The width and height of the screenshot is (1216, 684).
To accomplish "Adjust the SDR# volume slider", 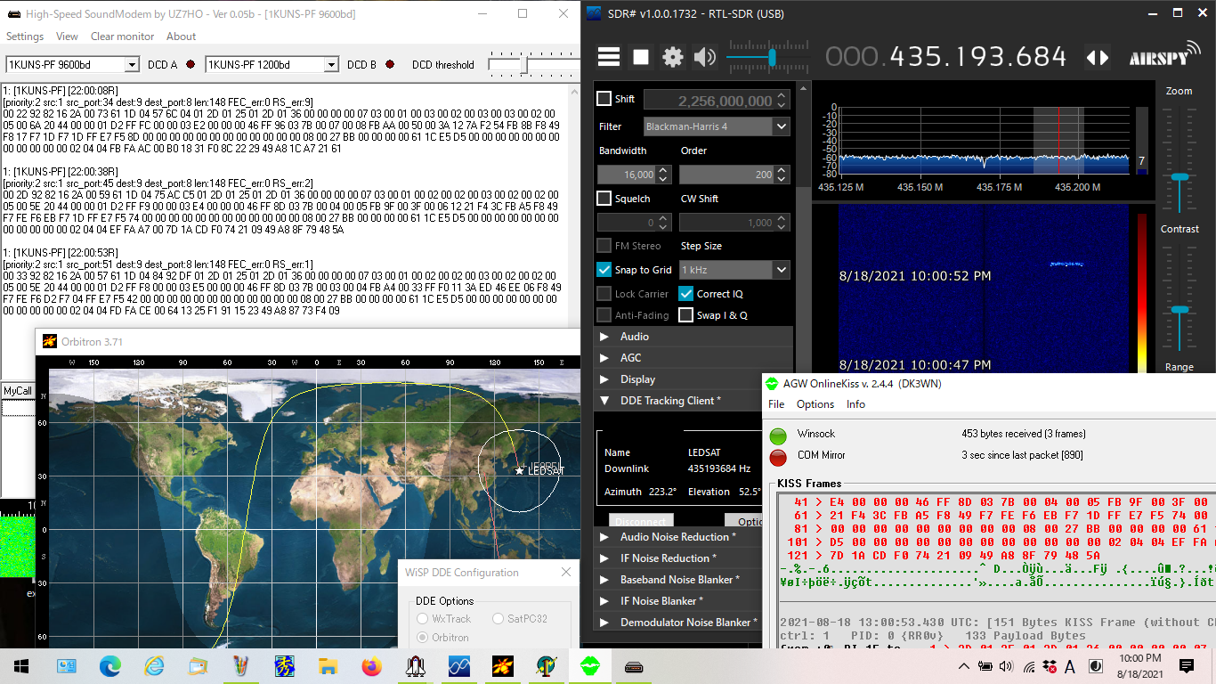I will click(x=772, y=58).
